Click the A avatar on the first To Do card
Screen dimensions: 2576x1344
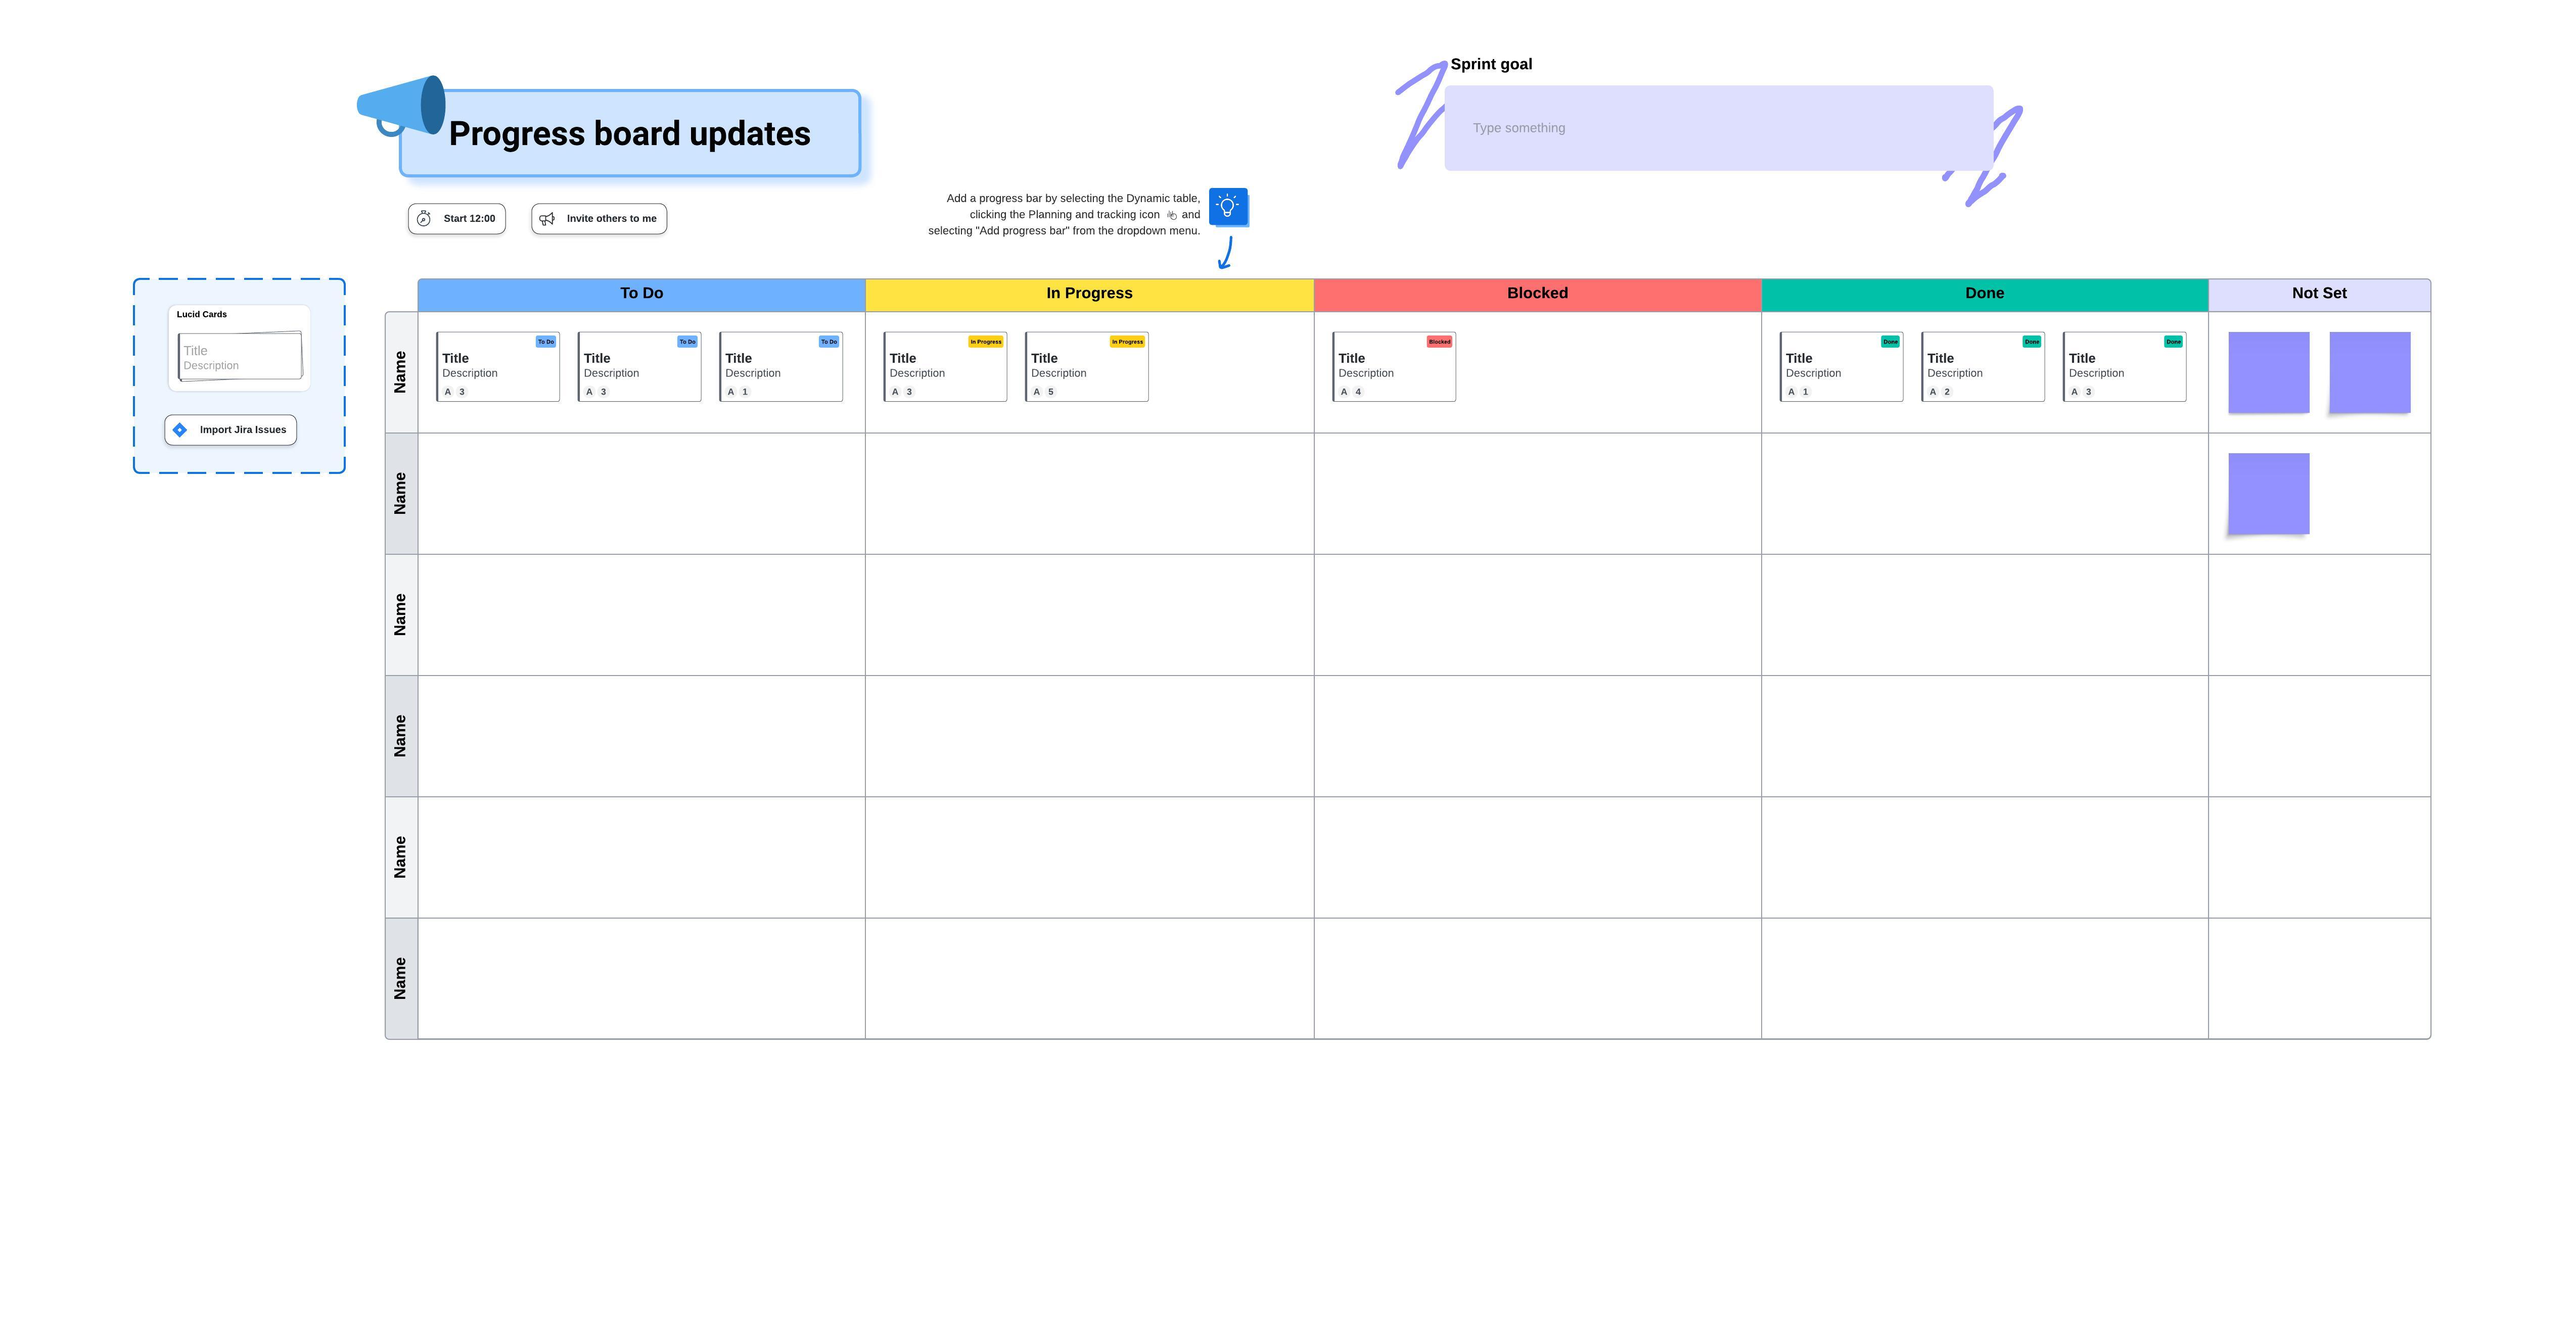tap(447, 392)
